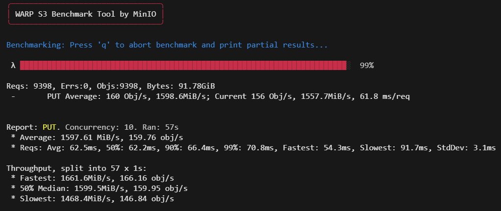501x211 pixels.
Task: Click the 99% progress percentage label
Action: (x=367, y=66)
